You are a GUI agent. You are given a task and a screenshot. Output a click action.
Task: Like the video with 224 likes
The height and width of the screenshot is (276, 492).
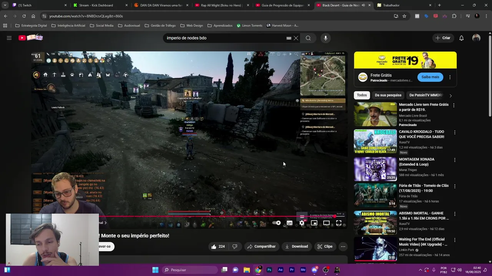(x=218, y=246)
